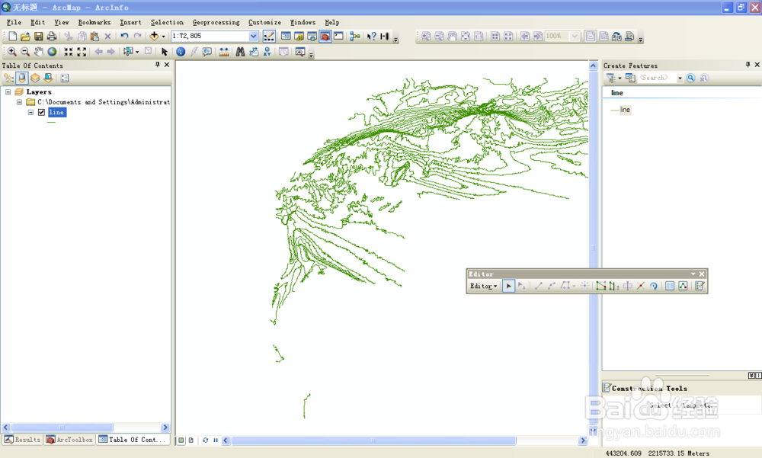Open the Python window icon
Viewport: 762px width, 458px height.
(x=338, y=36)
